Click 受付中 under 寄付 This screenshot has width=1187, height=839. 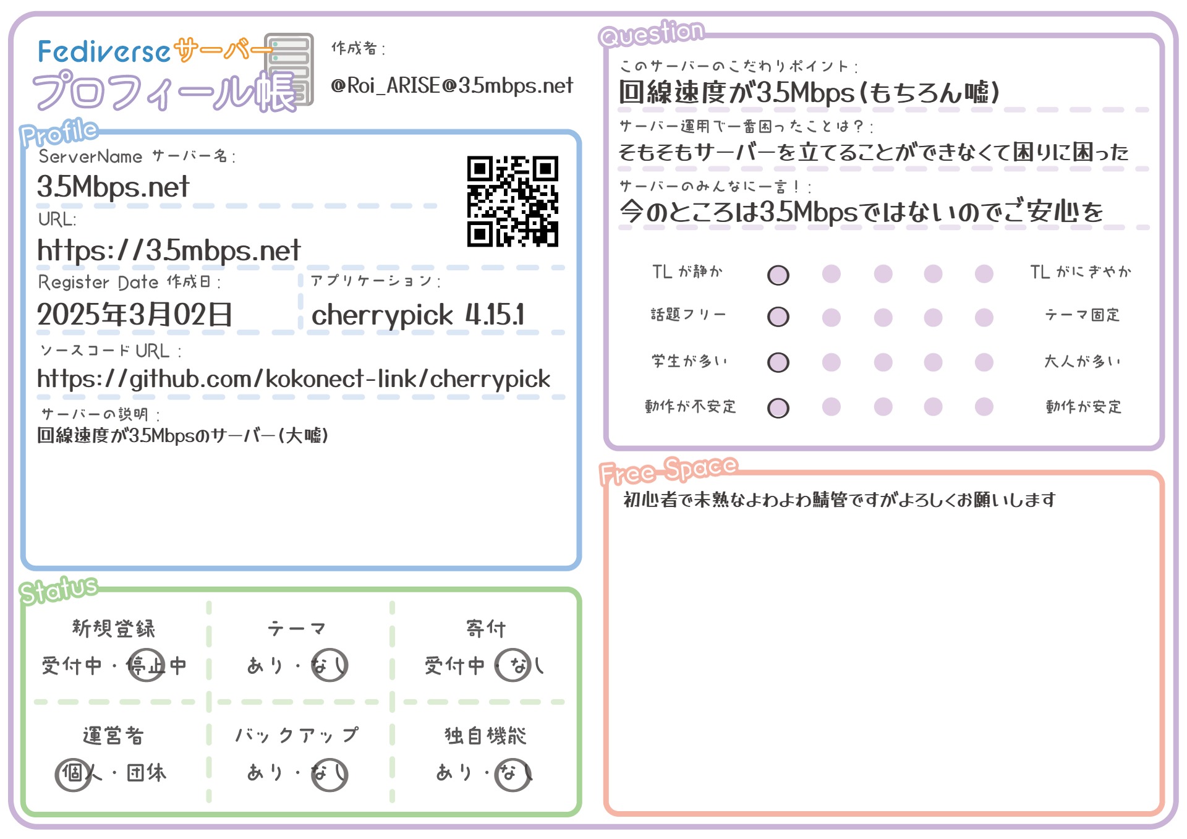coord(454,666)
